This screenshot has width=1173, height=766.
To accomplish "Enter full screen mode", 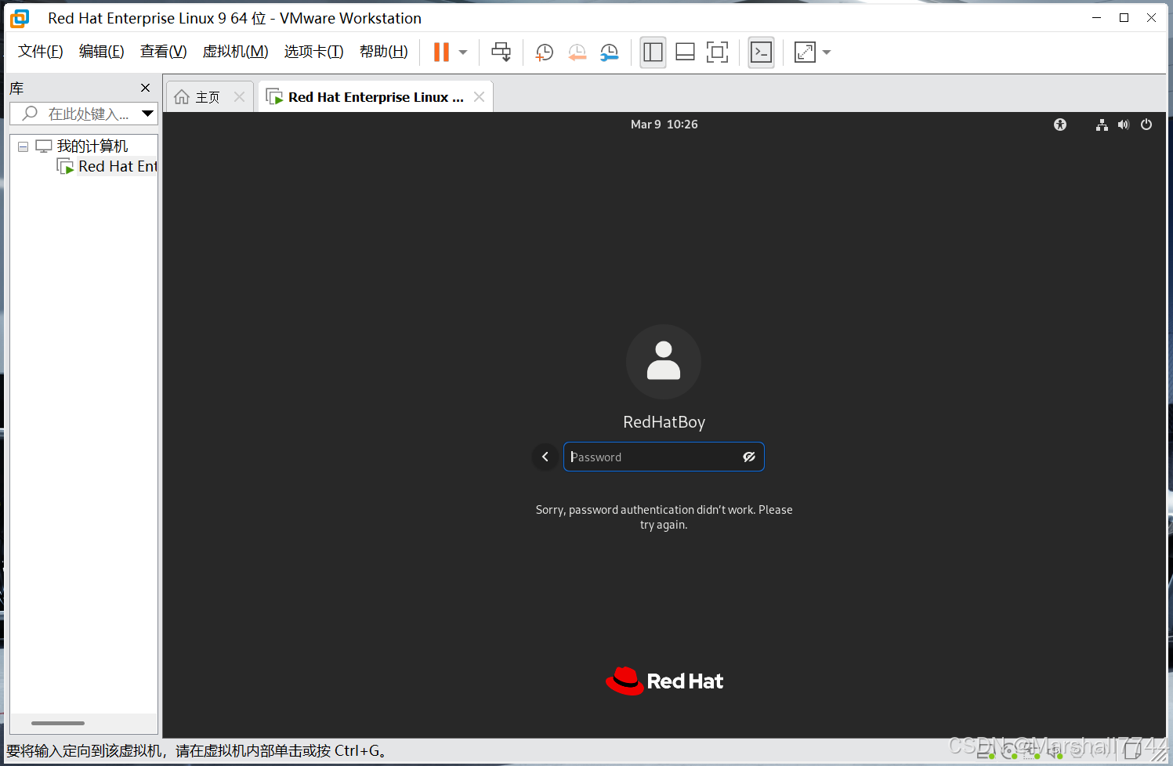I will coord(717,52).
